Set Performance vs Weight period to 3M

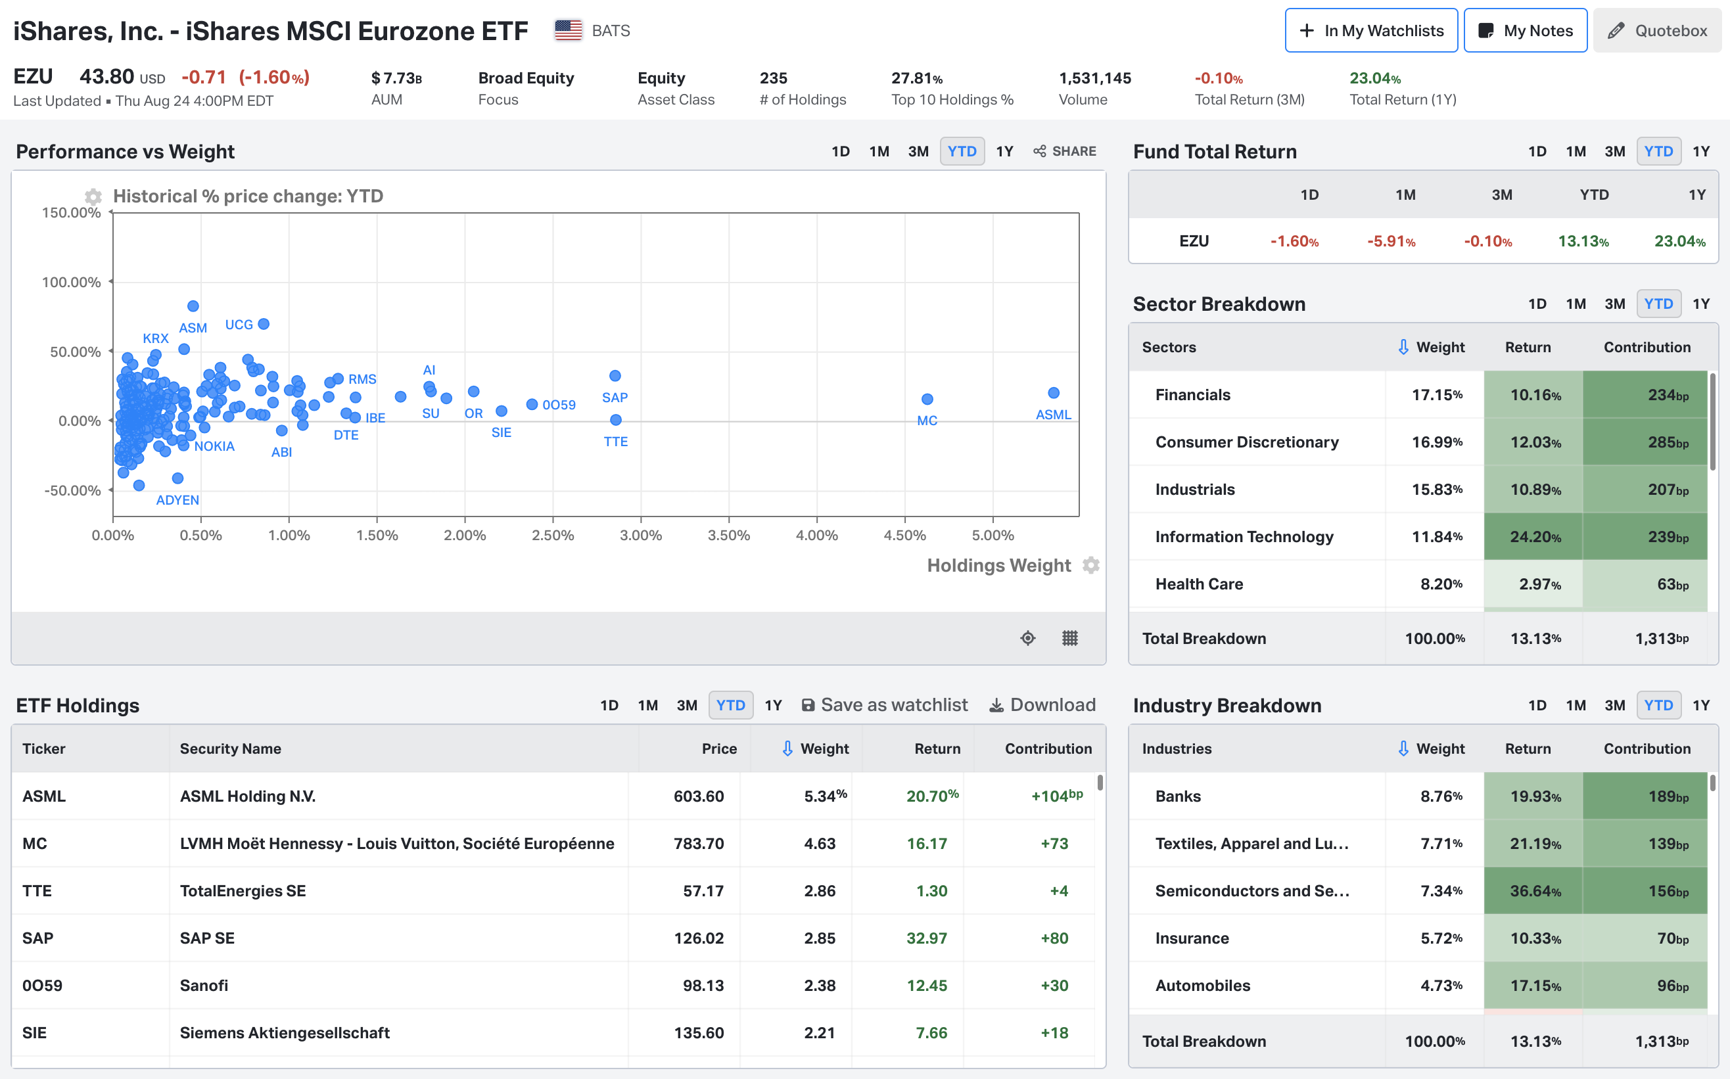(918, 151)
